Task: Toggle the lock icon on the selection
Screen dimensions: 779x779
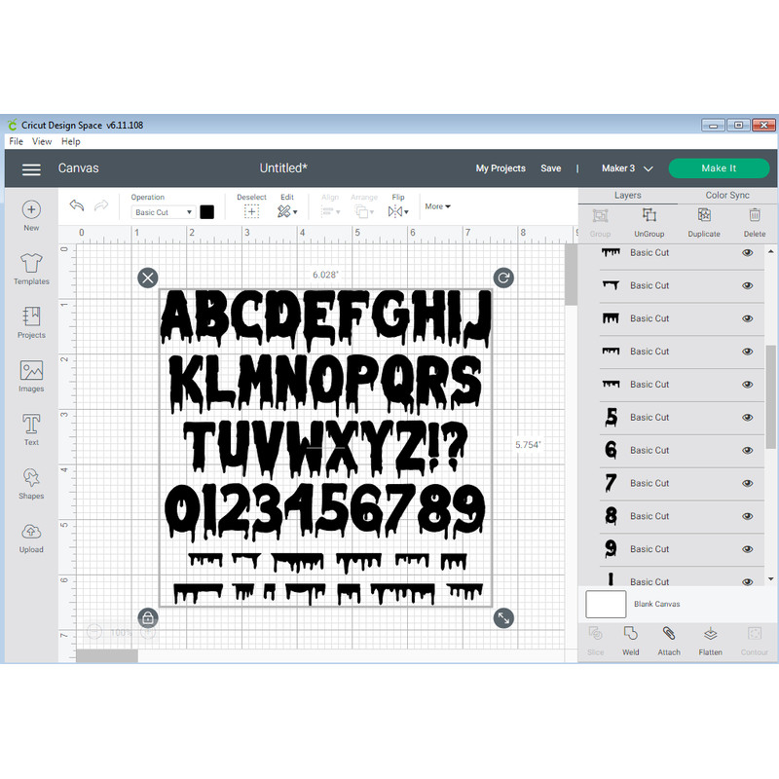Action: click(x=148, y=617)
